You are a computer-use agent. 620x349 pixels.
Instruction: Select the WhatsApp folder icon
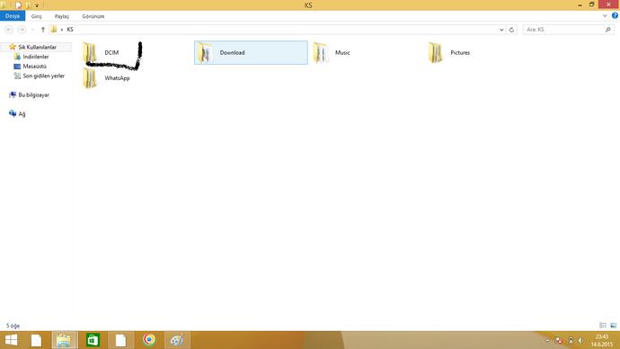point(90,78)
